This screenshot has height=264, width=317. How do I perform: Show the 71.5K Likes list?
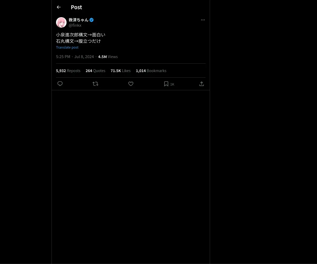(120, 71)
